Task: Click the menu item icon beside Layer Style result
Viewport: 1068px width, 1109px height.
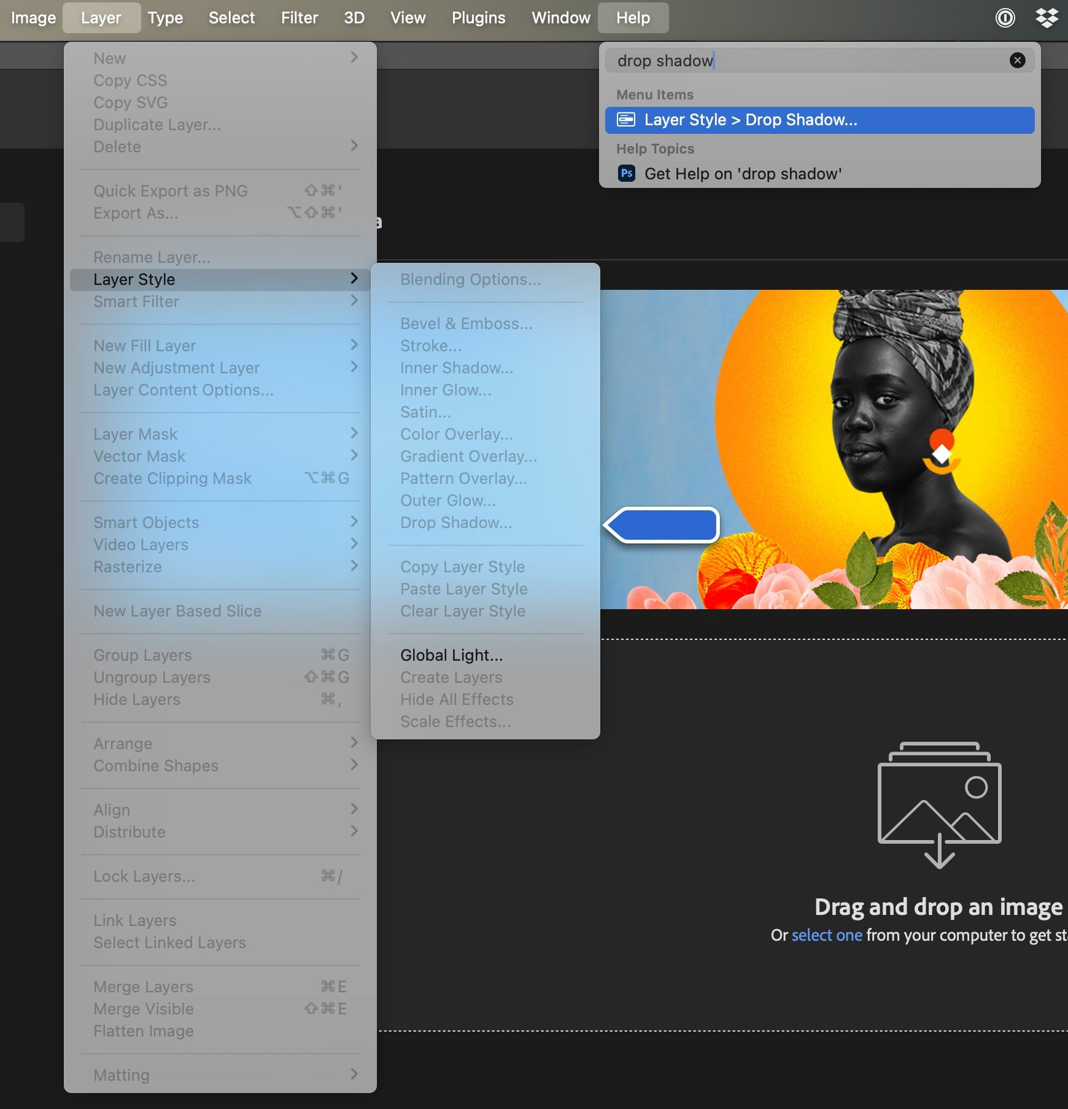Action: click(x=626, y=120)
